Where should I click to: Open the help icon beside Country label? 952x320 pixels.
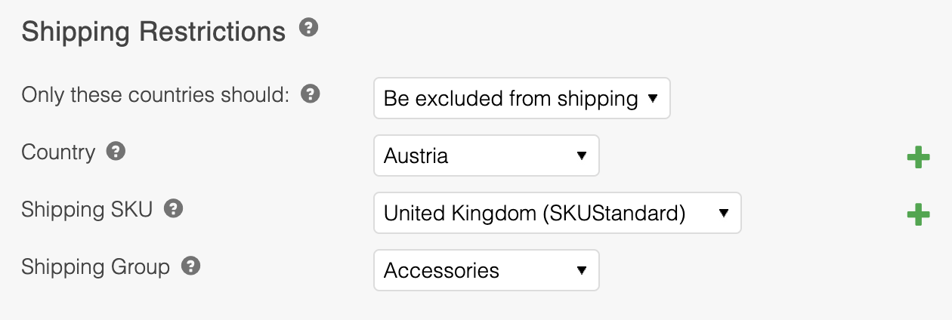115,152
